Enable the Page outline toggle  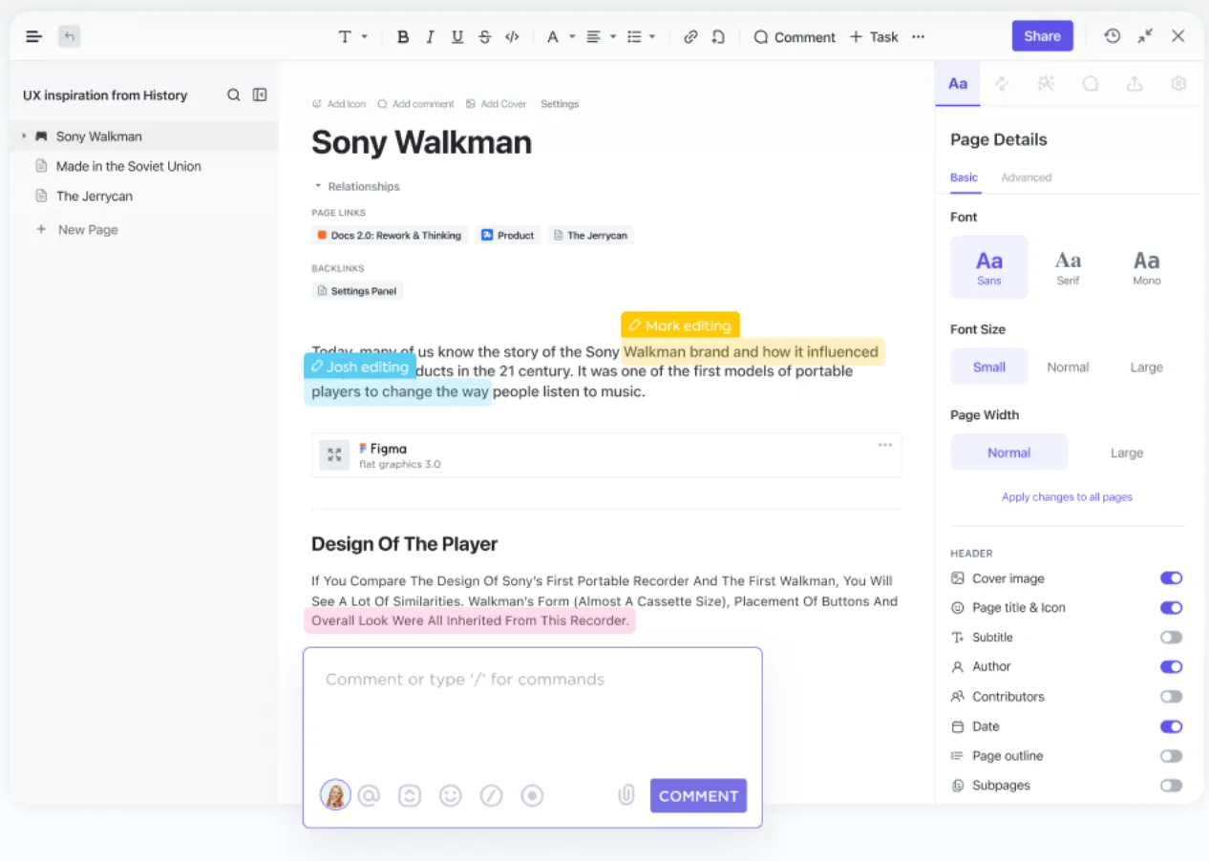[1171, 756]
